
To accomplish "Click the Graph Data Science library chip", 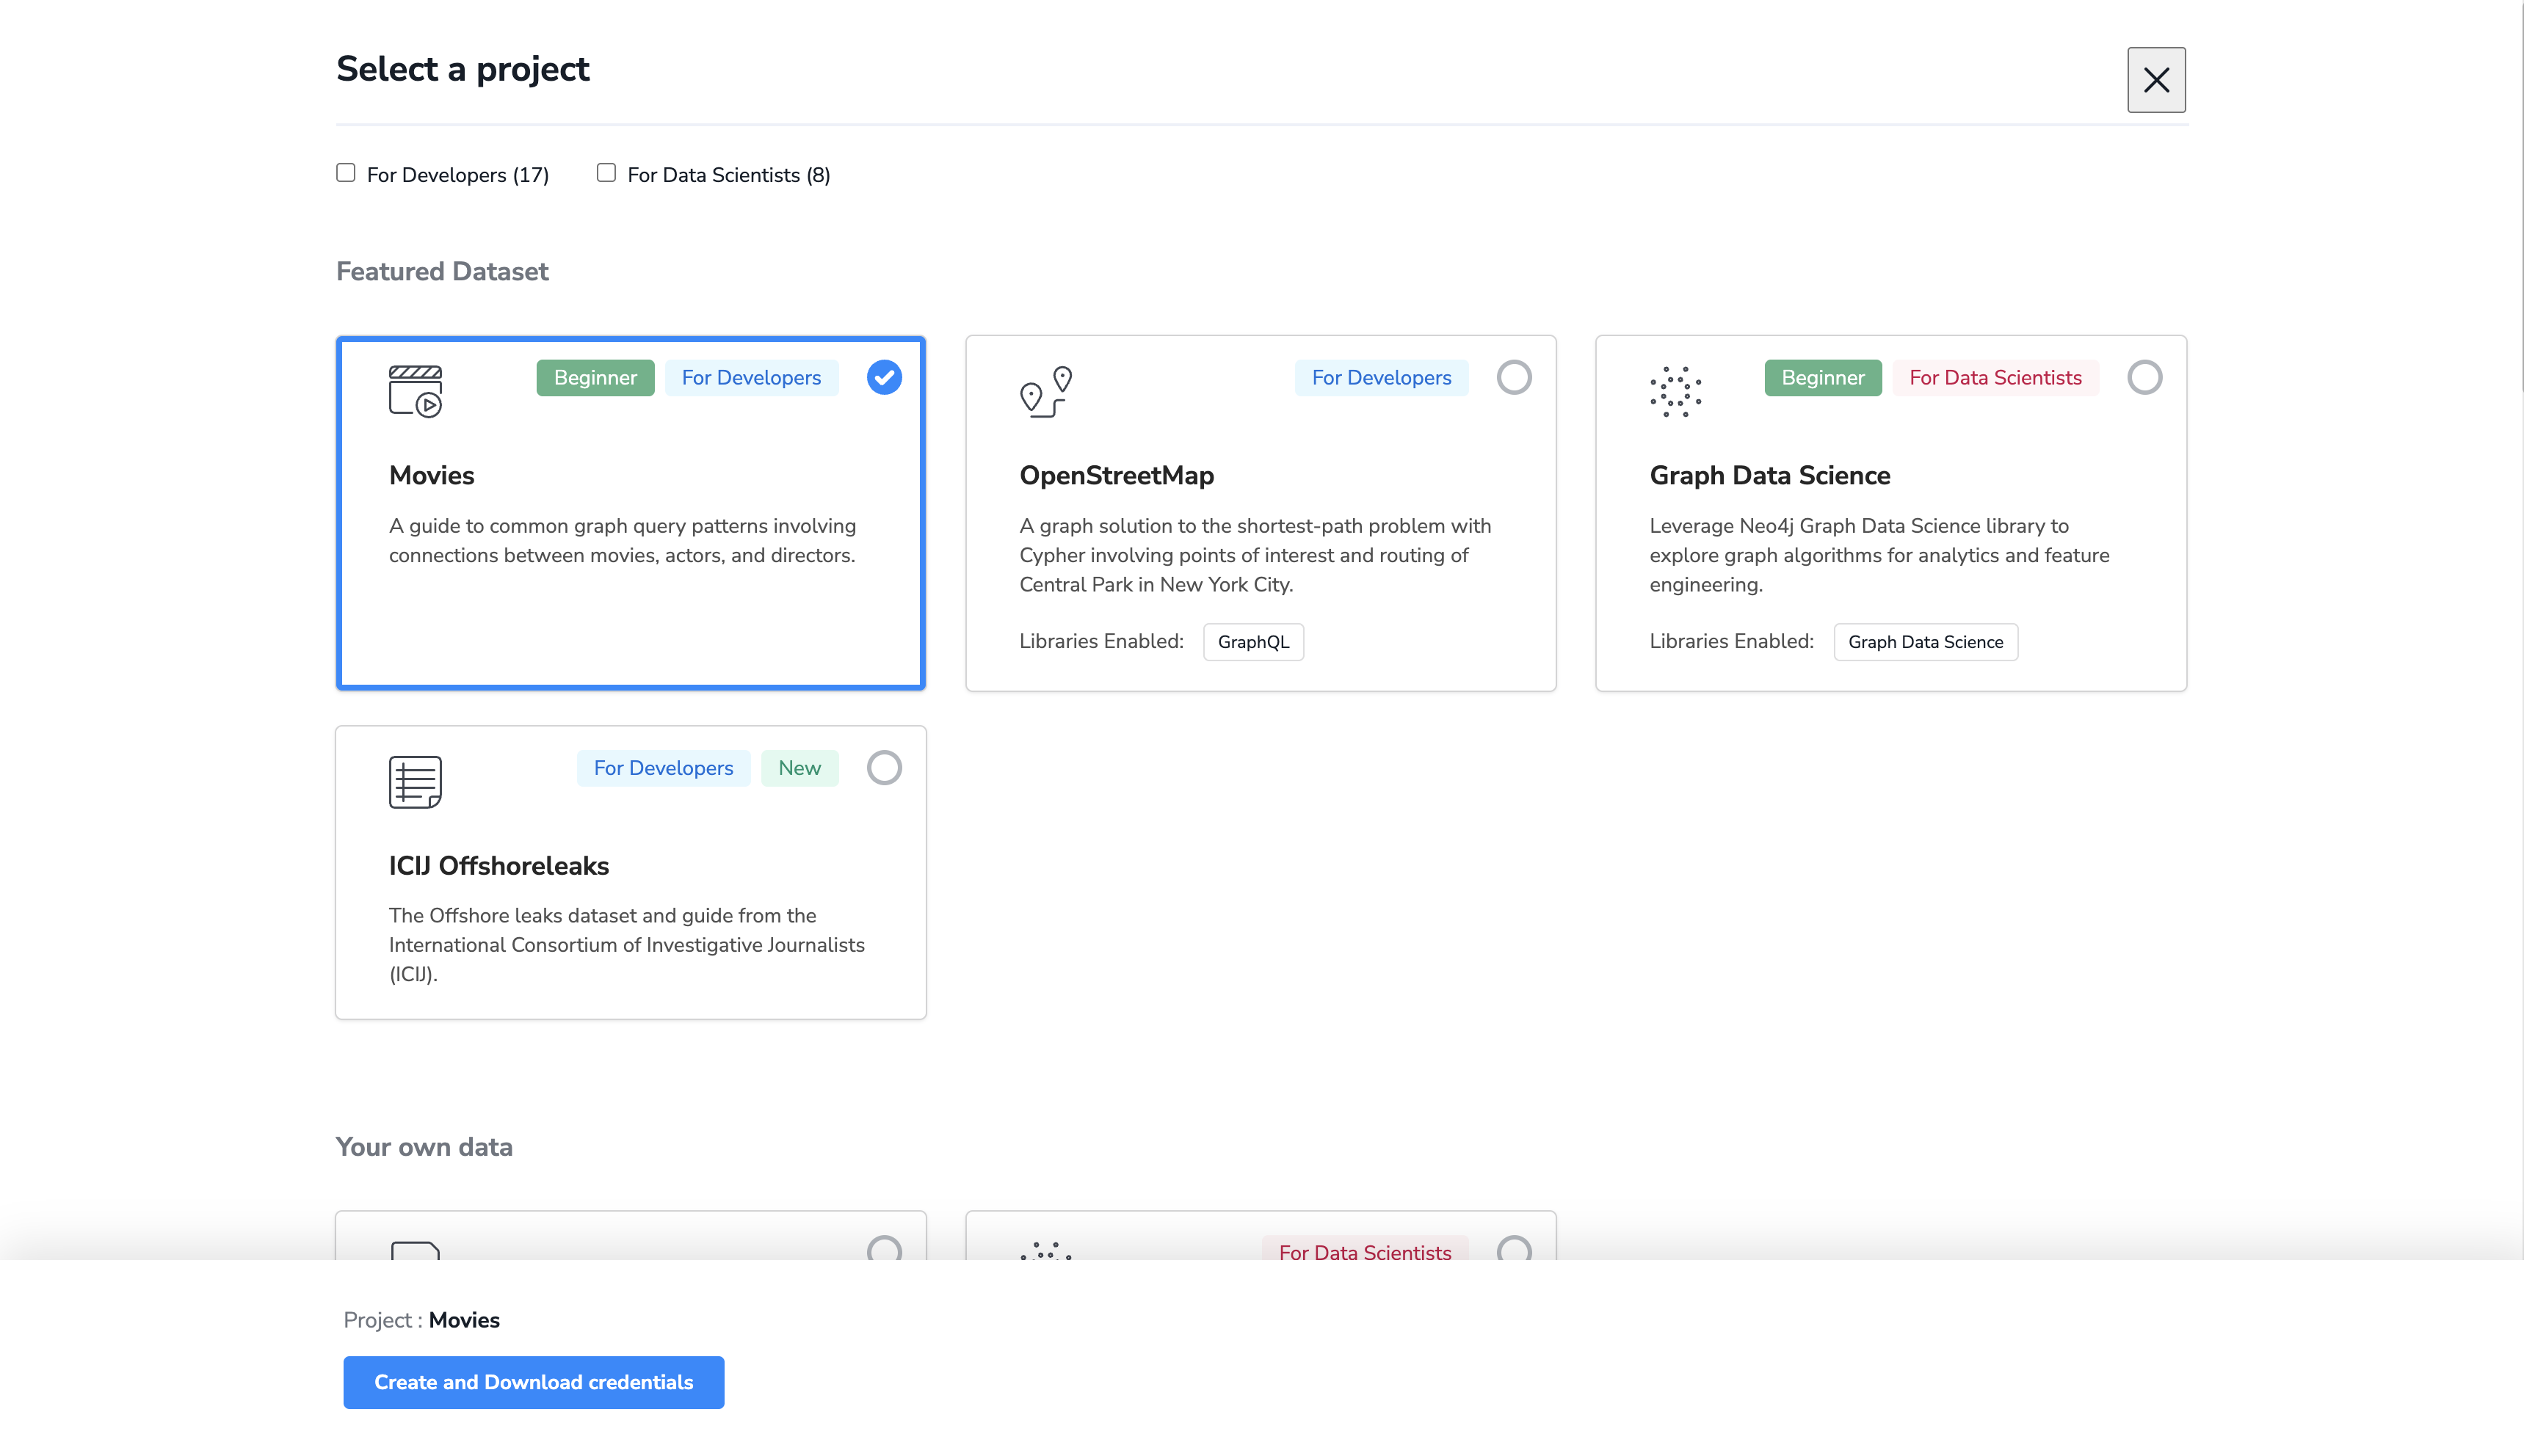I will point(1926,641).
